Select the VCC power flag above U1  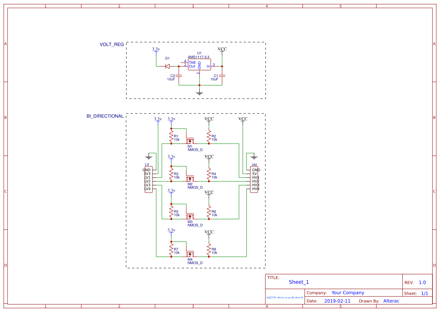[222, 49]
